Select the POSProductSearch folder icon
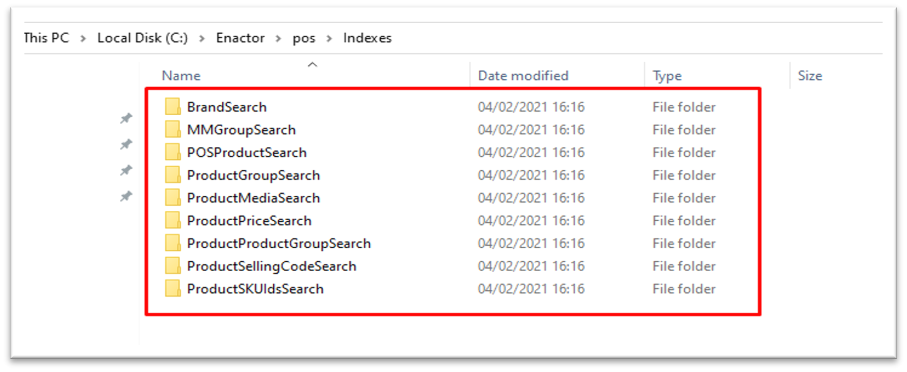The width and height of the screenshot is (907, 372). pos(173,152)
